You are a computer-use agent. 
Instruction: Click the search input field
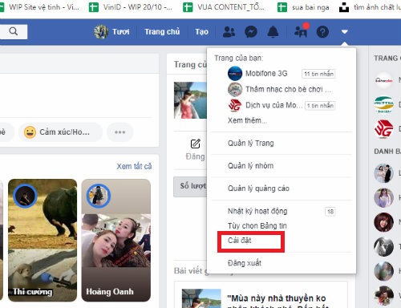pyautogui.click(x=14, y=31)
